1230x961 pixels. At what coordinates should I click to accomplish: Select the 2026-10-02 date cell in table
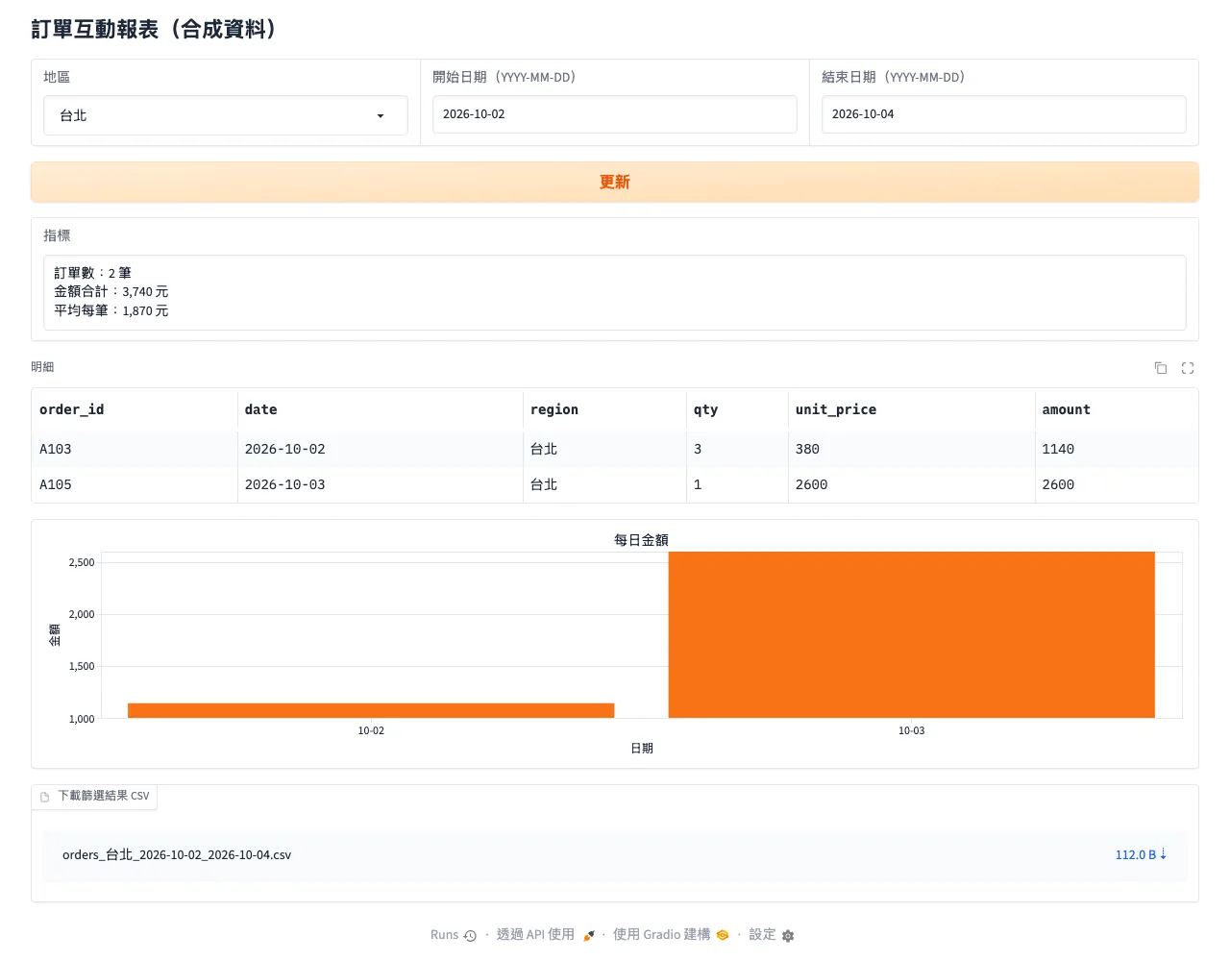point(381,449)
